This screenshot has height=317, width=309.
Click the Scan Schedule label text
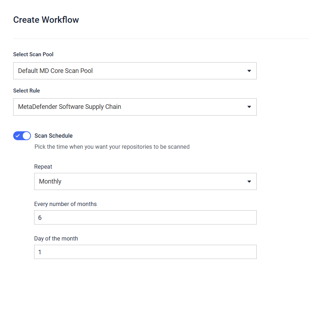point(54,136)
